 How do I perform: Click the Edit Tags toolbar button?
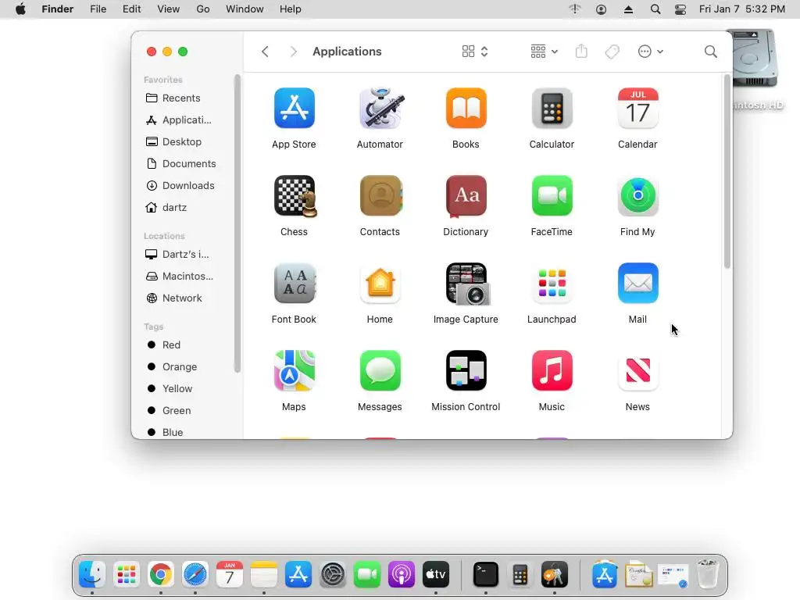point(612,52)
